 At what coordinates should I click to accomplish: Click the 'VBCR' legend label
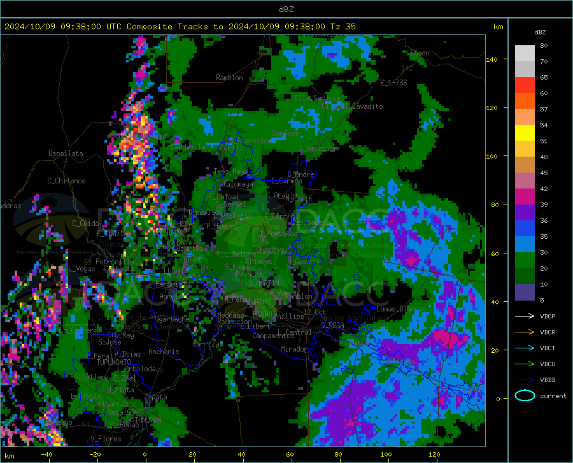[x=548, y=332]
